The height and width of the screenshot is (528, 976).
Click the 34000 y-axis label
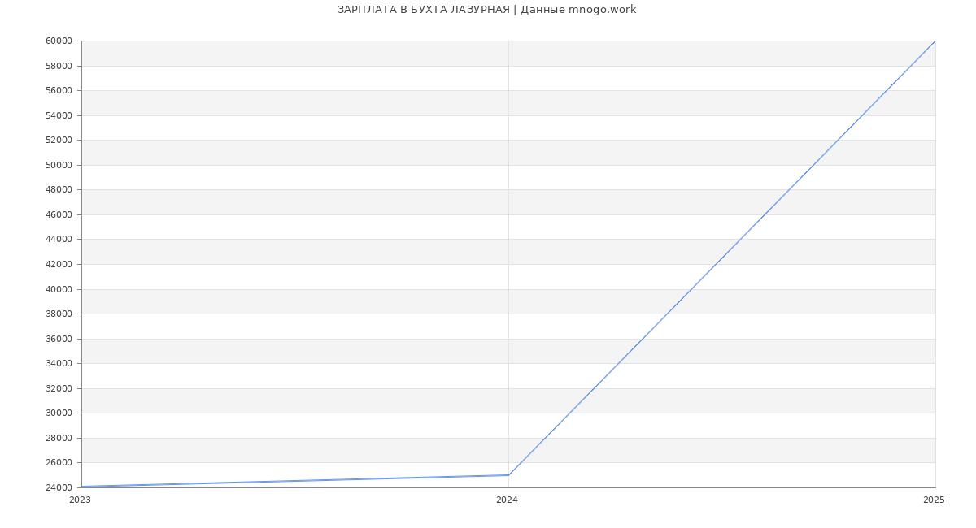tap(59, 364)
